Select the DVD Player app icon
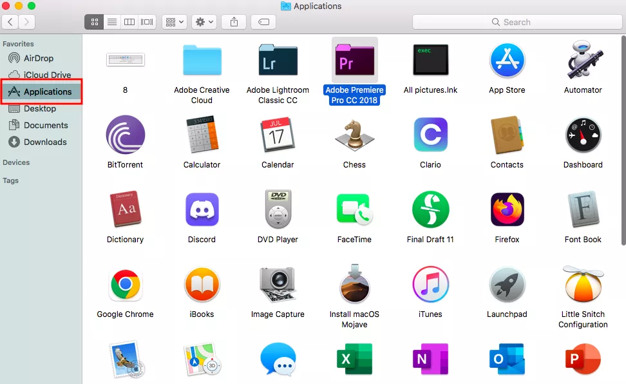The width and height of the screenshot is (626, 384). coord(278,209)
